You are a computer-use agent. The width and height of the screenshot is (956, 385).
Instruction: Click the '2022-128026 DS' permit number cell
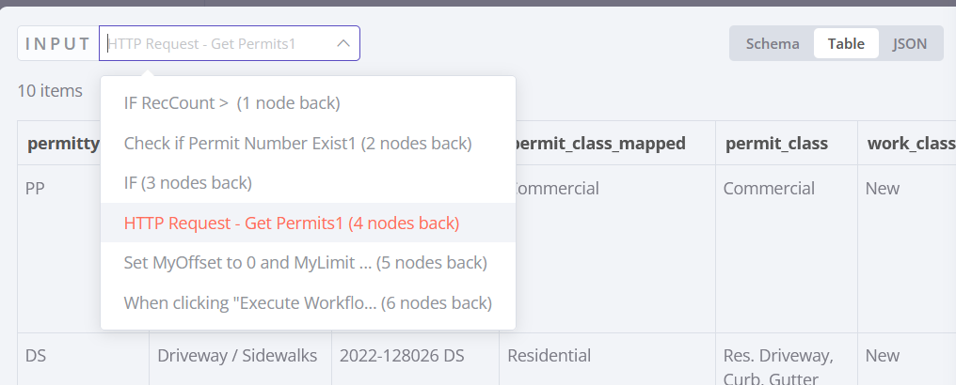406,356
